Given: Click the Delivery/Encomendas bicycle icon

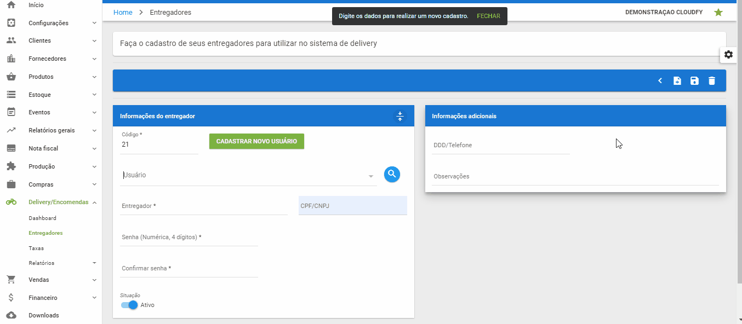Looking at the screenshot, I should click(x=11, y=202).
